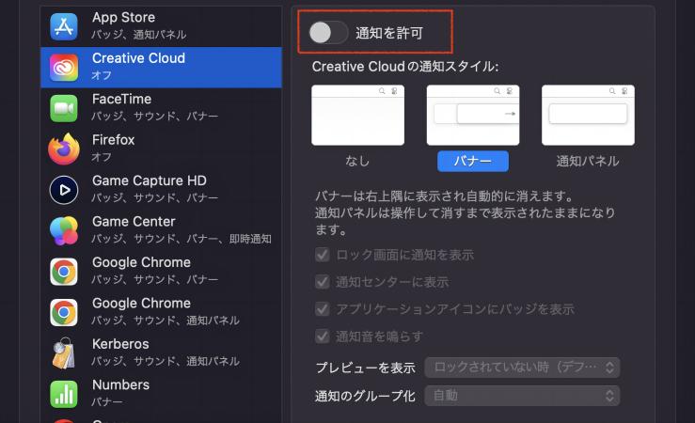Uncheck 通知センターに表示
This screenshot has height=423, width=695.
point(323,282)
